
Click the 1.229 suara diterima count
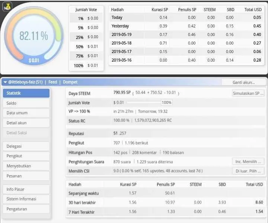pos(155,162)
